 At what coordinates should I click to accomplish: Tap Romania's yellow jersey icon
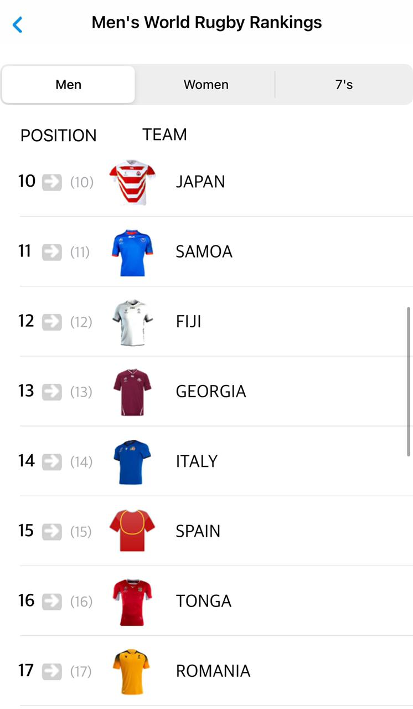132,671
